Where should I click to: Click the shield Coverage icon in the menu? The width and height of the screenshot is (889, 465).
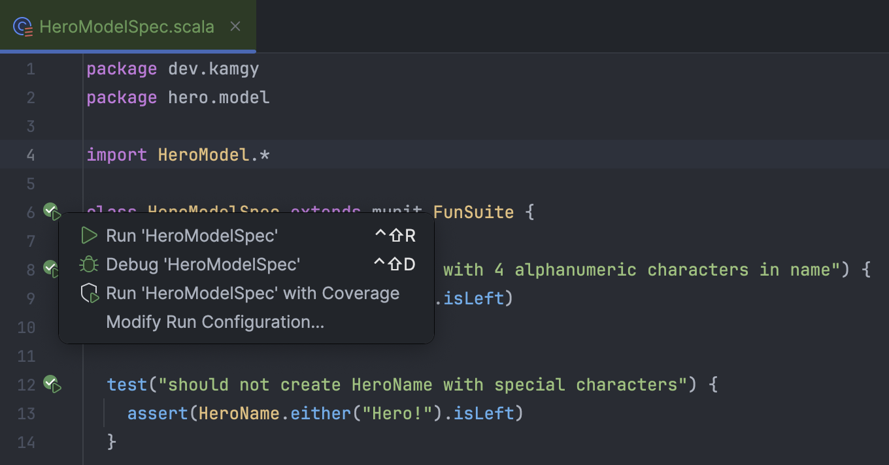[x=89, y=293]
